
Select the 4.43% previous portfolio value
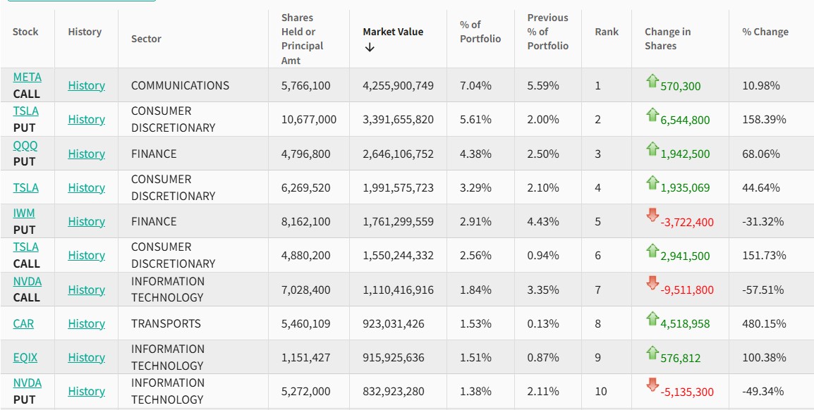[543, 221]
